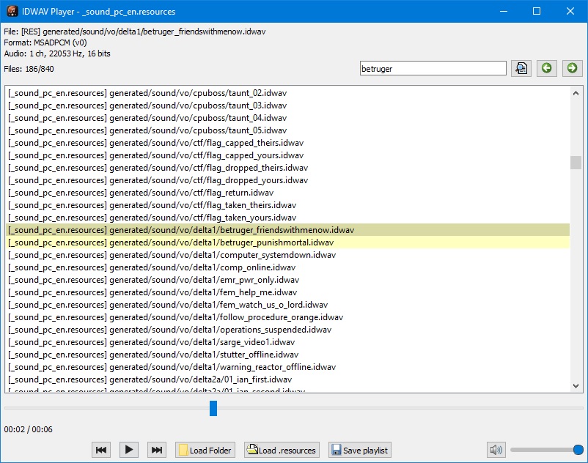The image size is (588, 463).
Task: Click Save playlist button
Action: [359, 450]
